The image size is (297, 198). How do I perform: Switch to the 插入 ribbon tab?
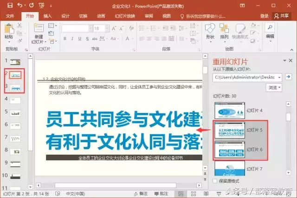[x=47, y=16]
